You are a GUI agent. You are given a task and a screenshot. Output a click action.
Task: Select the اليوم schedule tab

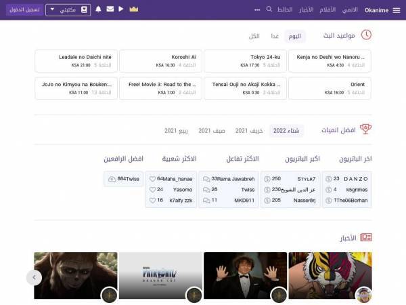(x=294, y=37)
